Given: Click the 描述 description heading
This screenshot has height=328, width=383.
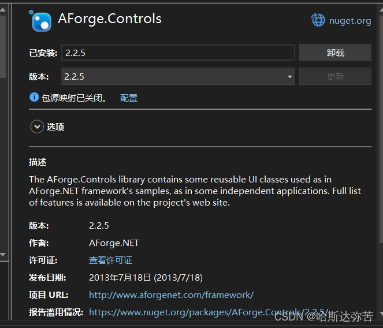Looking at the screenshot, I should coord(38,162).
